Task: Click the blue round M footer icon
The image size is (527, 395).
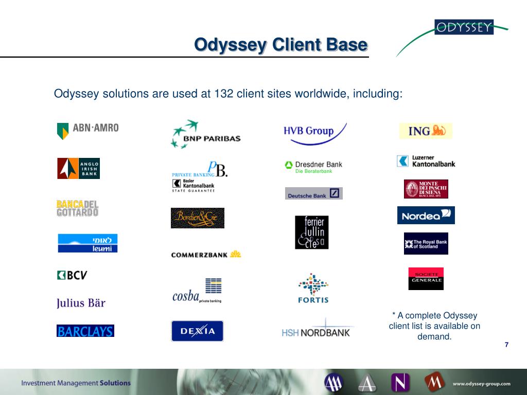Action: click(x=333, y=383)
